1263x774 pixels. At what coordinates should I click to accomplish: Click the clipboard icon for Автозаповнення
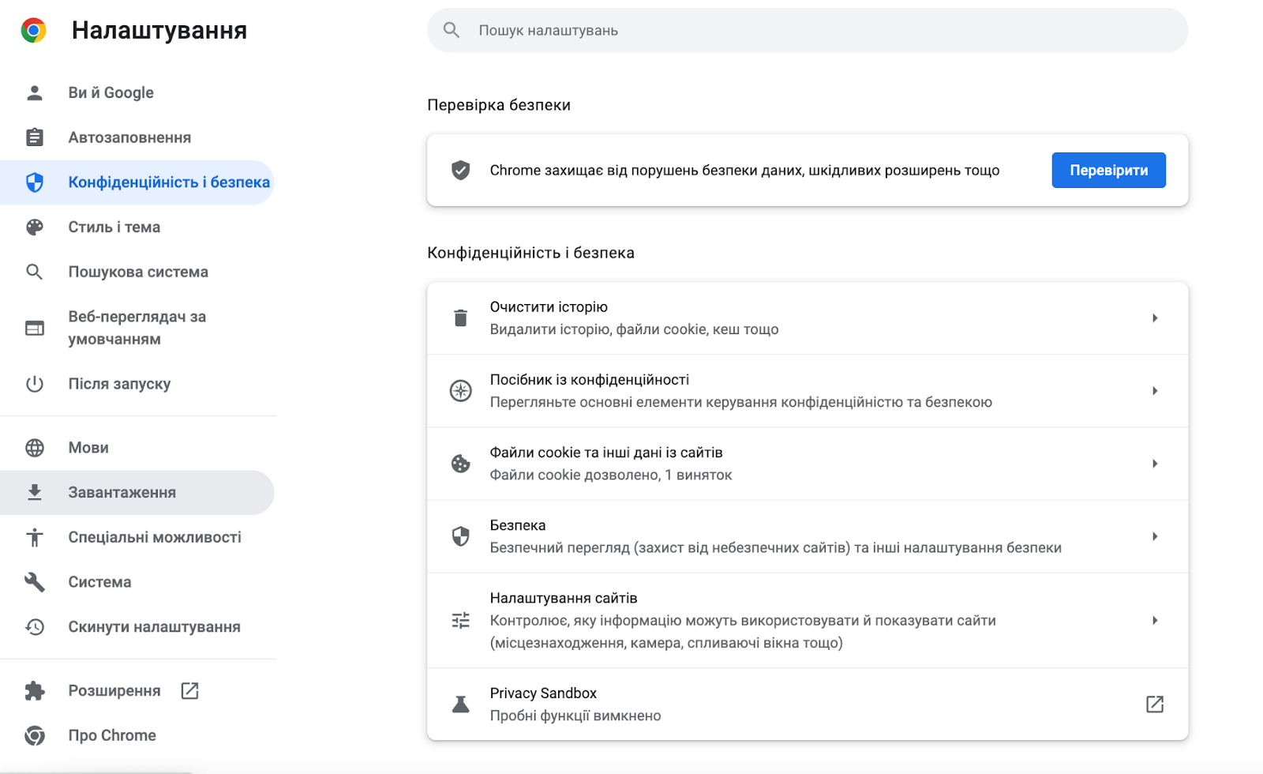(x=35, y=137)
